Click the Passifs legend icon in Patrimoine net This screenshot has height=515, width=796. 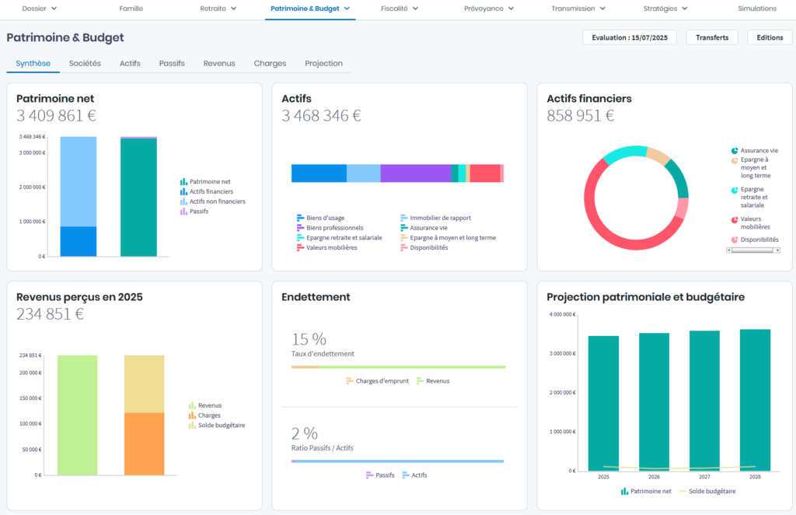coord(183,212)
